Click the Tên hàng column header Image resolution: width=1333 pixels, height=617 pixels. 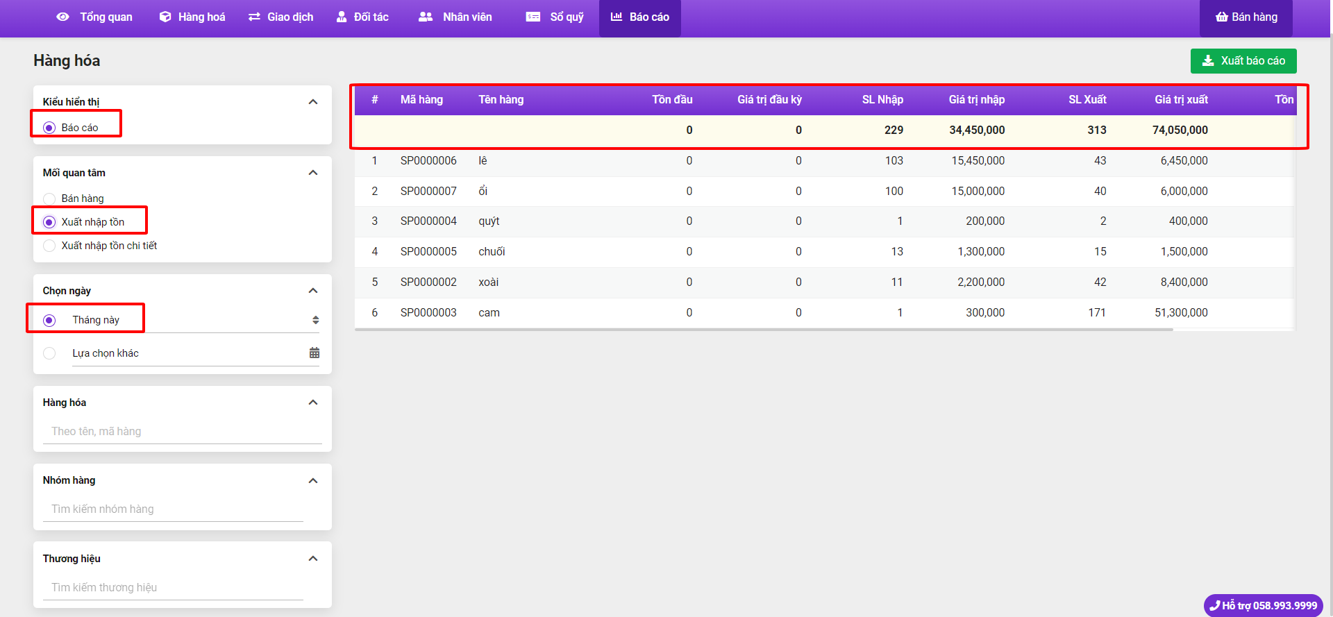[x=501, y=100]
